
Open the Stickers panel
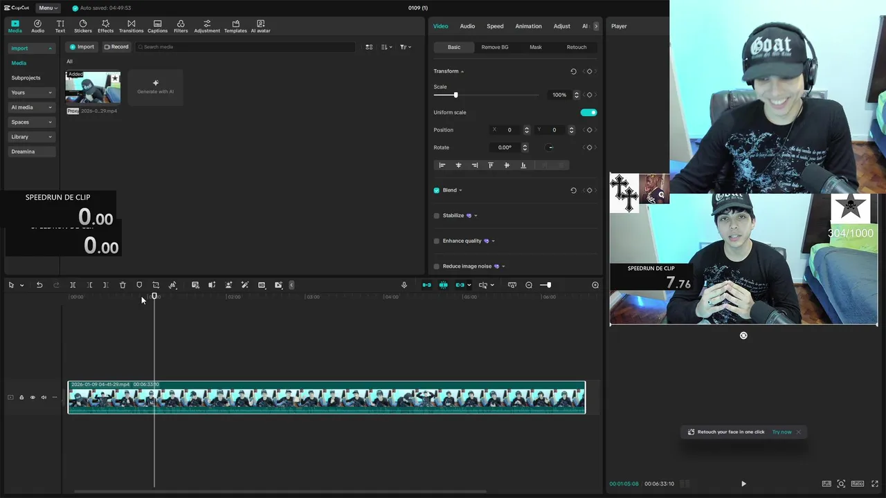83,26
